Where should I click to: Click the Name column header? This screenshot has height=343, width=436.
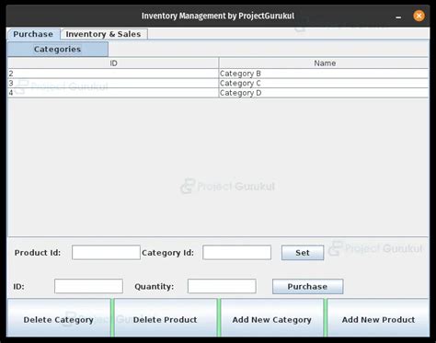(324, 63)
